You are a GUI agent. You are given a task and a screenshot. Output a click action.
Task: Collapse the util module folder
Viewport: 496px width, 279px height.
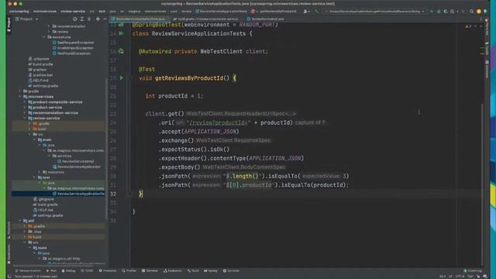click(x=20, y=221)
